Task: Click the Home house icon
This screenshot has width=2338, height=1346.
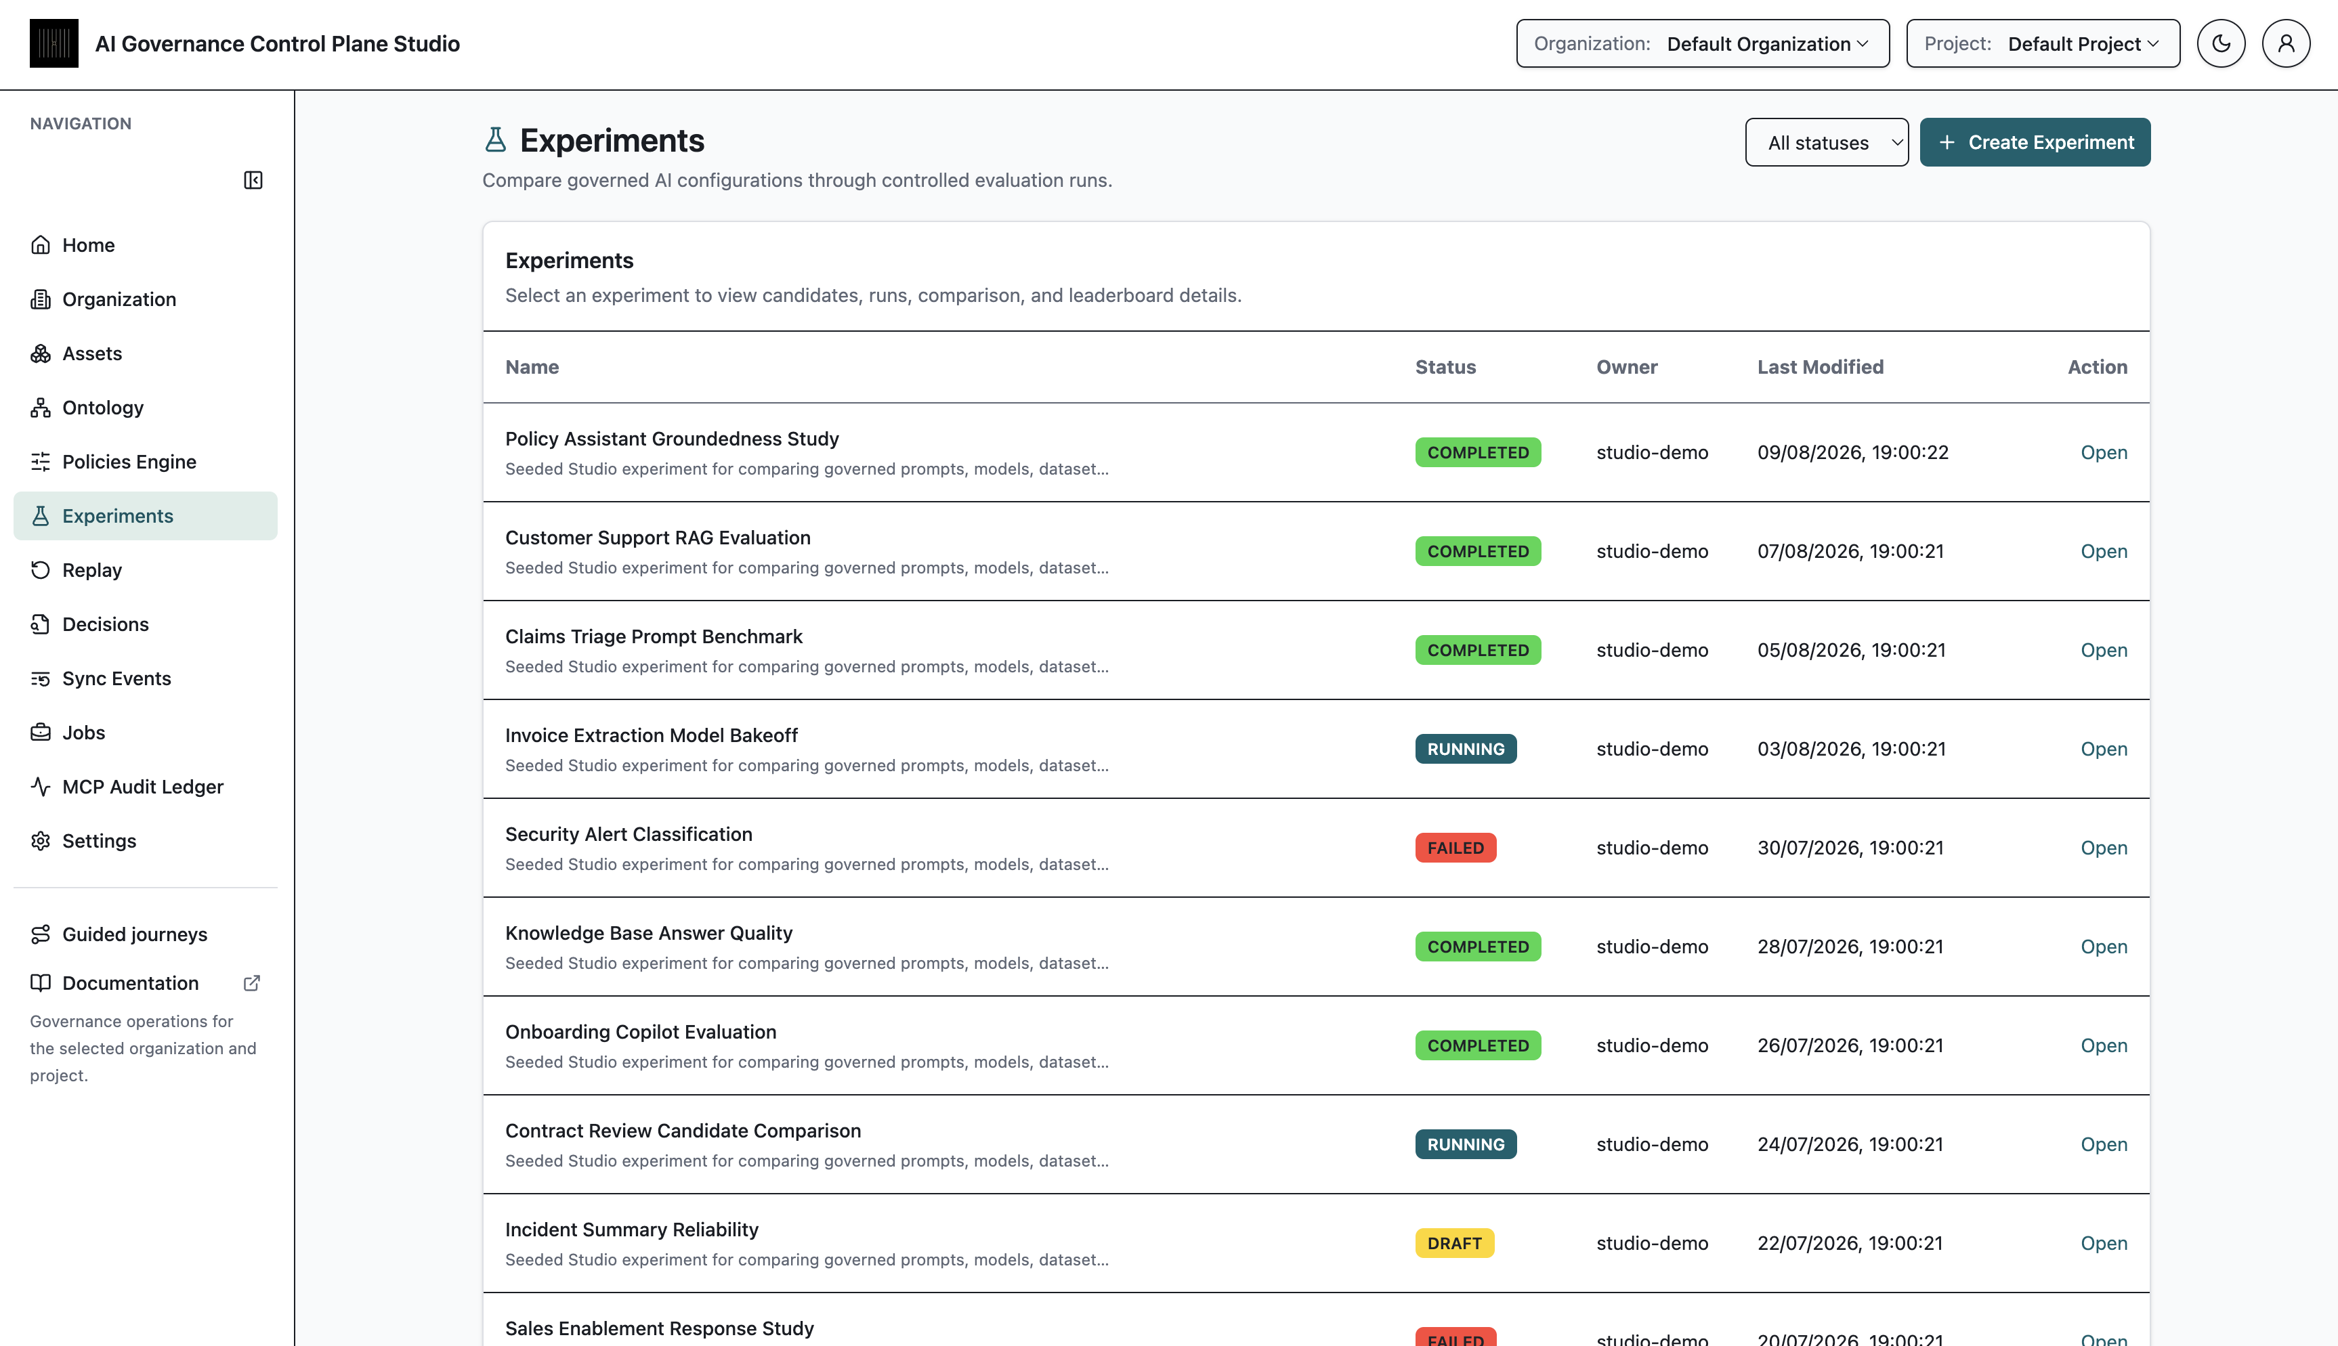Action: (x=41, y=245)
